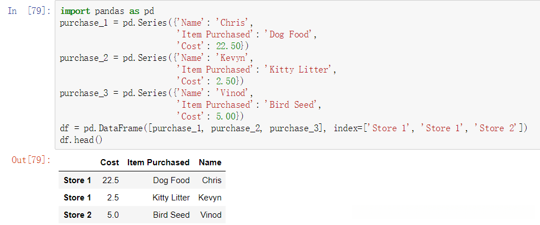Select the Name column header

[x=210, y=162]
